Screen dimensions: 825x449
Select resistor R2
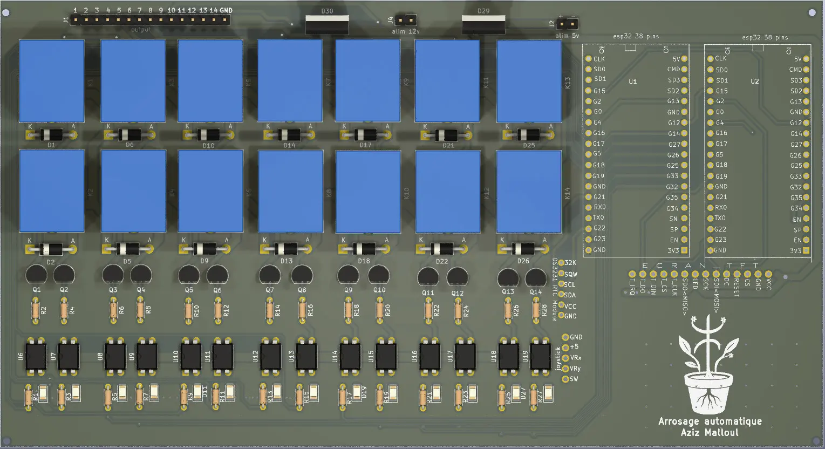[36, 311]
